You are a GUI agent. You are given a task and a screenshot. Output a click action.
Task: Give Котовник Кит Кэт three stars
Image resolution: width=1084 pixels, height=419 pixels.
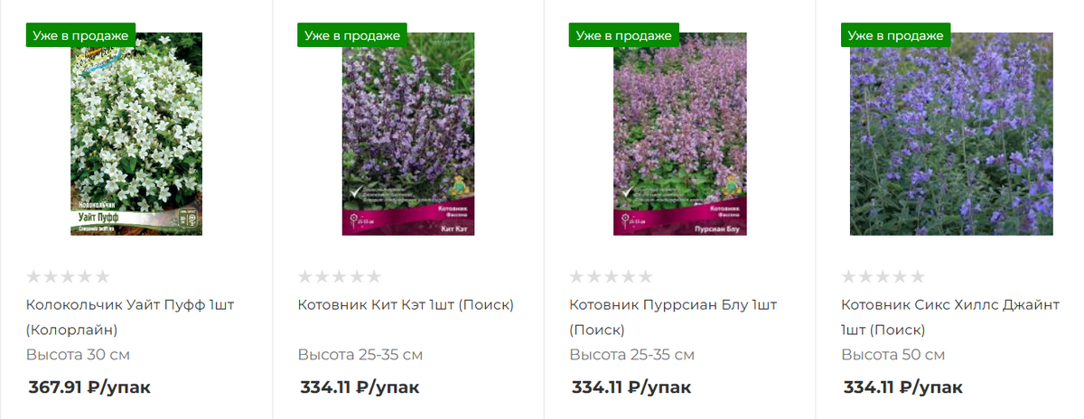click(340, 276)
